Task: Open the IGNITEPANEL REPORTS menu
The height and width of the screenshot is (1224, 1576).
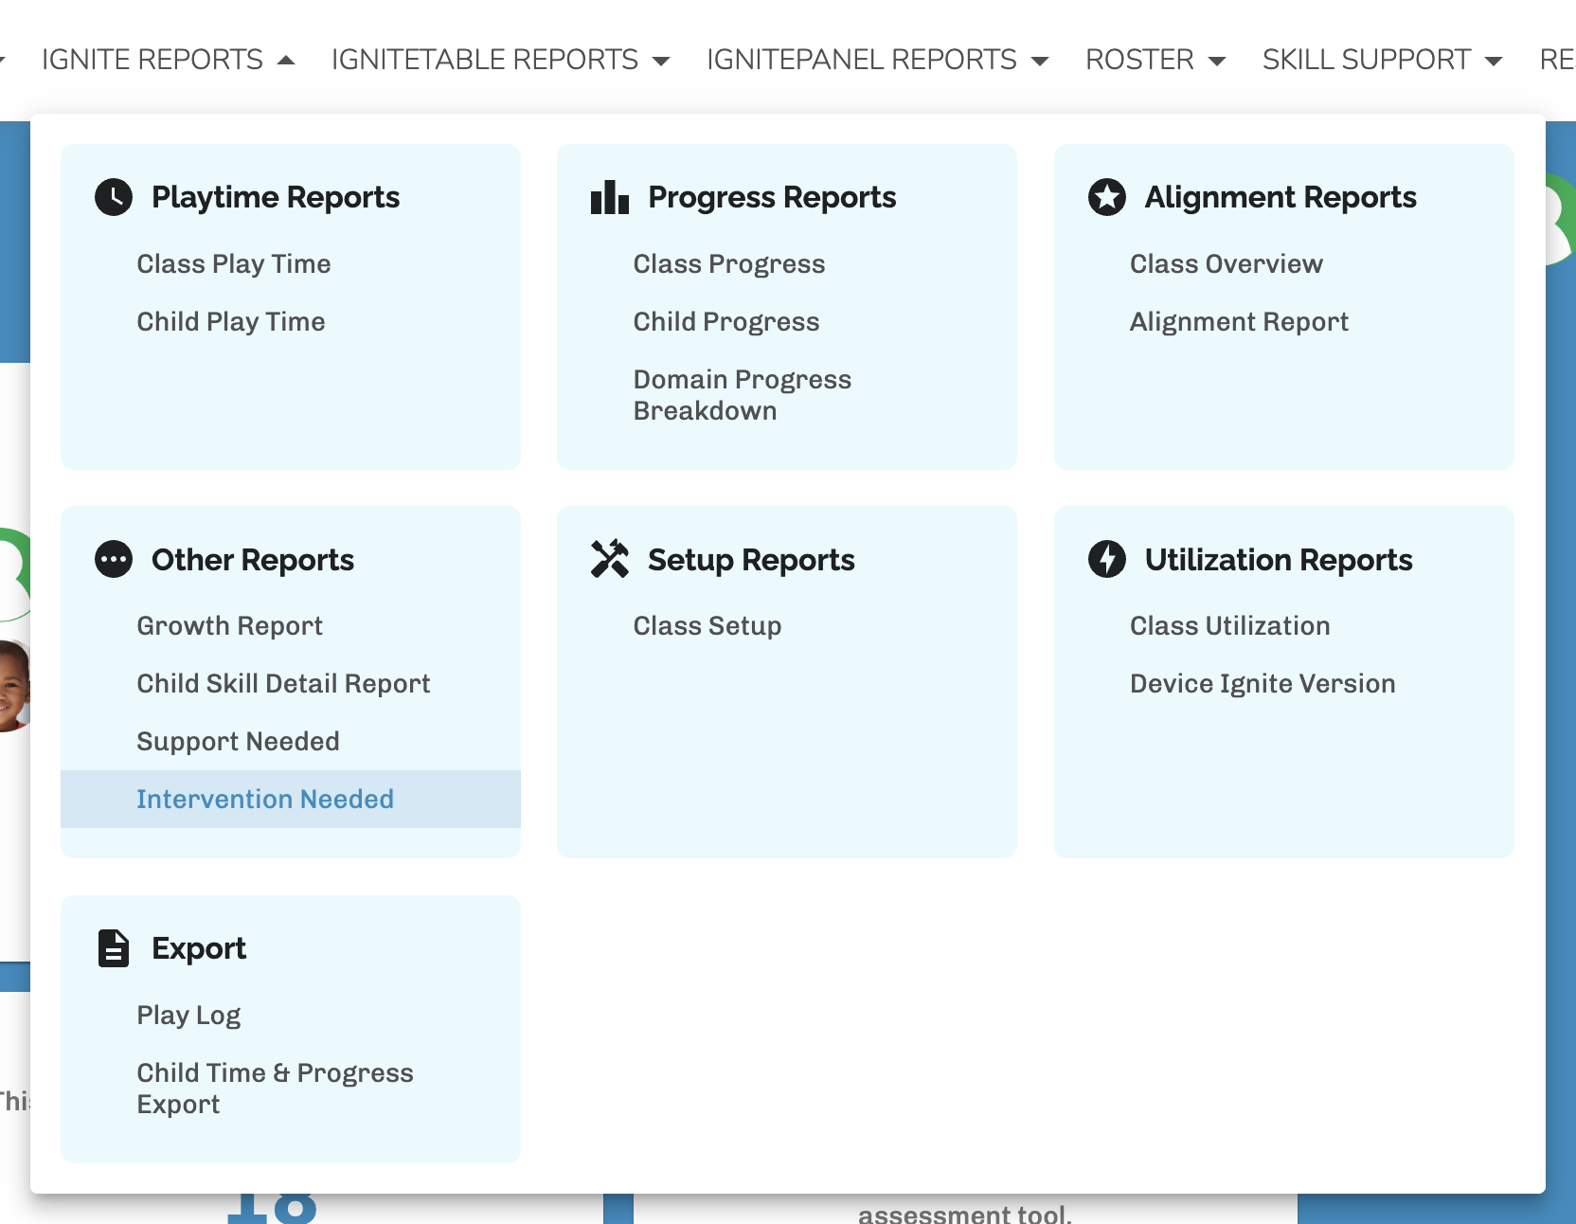Action: tap(862, 60)
